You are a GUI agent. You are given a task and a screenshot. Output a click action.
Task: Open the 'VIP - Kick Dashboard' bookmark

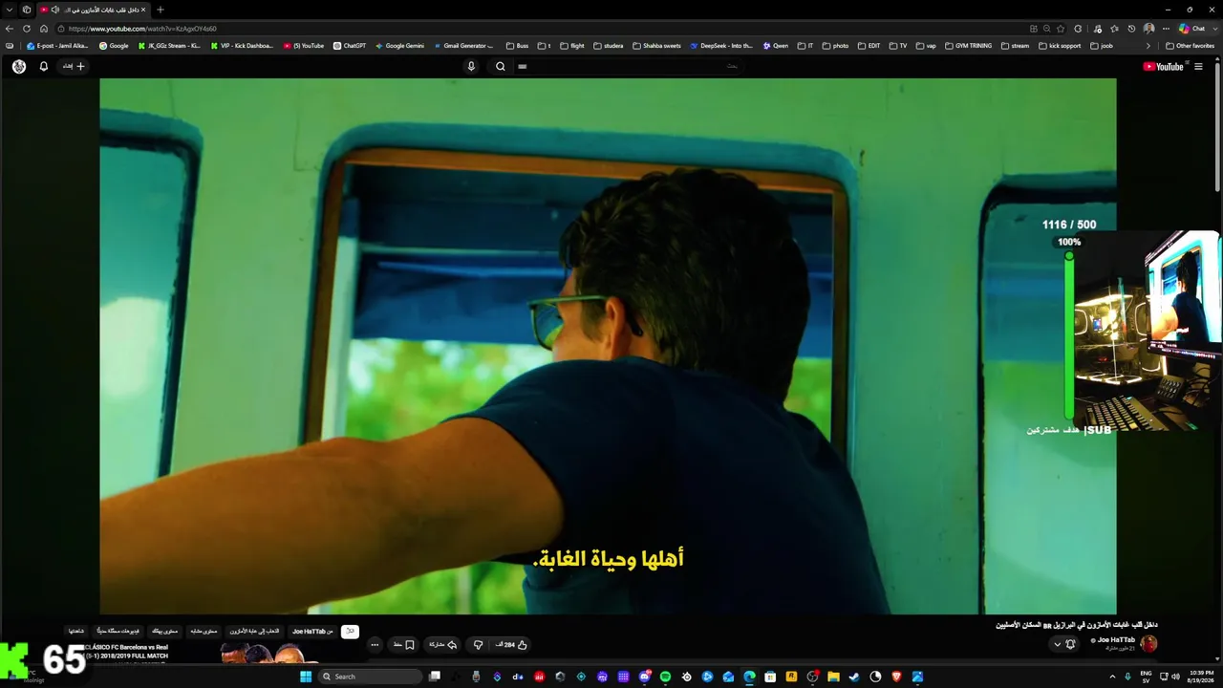pos(242,46)
